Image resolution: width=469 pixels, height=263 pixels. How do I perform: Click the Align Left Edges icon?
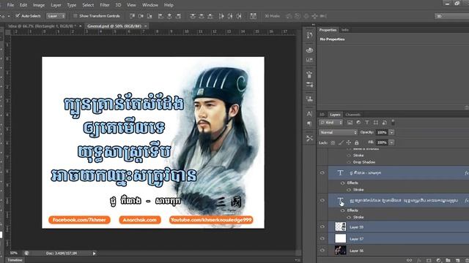pyautogui.click(x=160, y=16)
